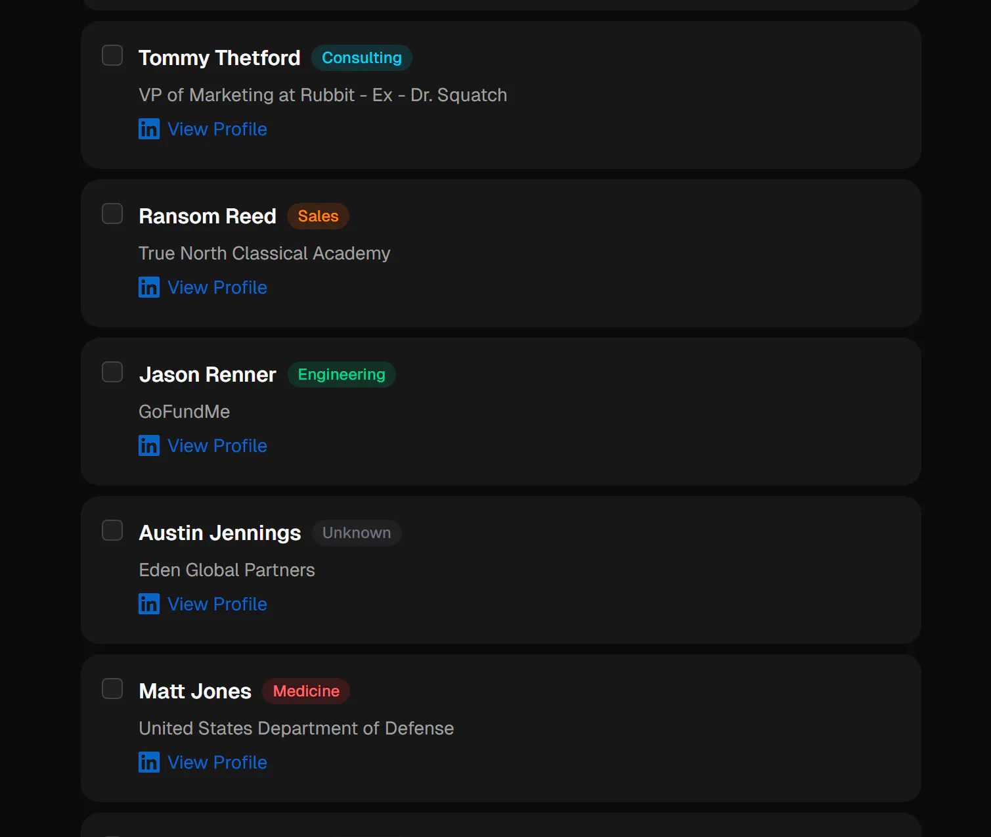The width and height of the screenshot is (991, 837).
Task: Click the Unknown tag
Action: [x=357, y=533]
